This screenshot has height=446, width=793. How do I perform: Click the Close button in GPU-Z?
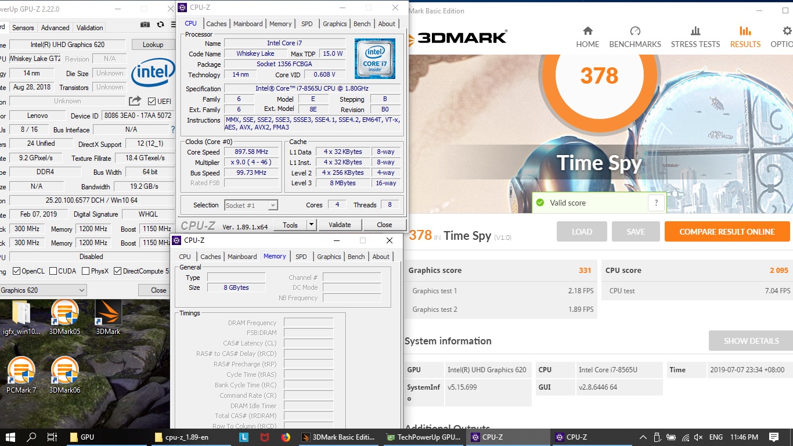158,290
